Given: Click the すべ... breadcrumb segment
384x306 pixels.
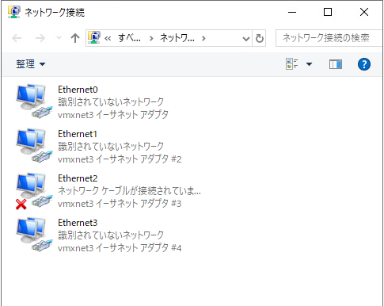Looking at the screenshot, I should click(x=129, y=38).
